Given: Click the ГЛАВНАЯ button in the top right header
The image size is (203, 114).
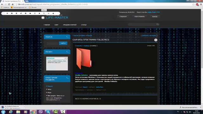Looking at the screenshot, I should [123, 16].
